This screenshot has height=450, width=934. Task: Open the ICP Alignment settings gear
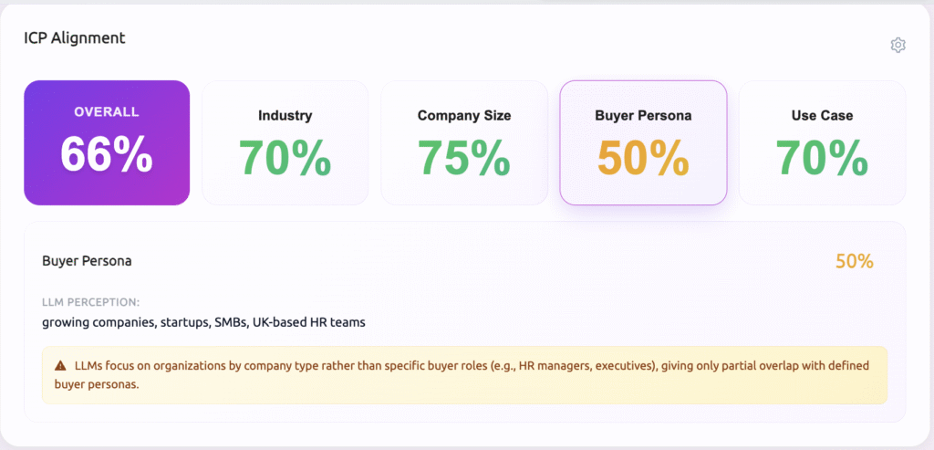pos(898,45)
